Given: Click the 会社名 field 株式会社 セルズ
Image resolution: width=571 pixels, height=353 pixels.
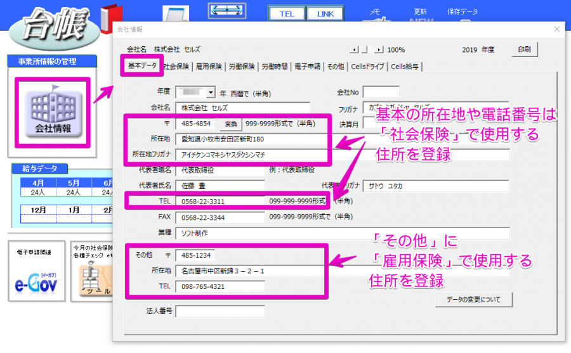Looking at the screenshot, I should [x=242, y=108].
